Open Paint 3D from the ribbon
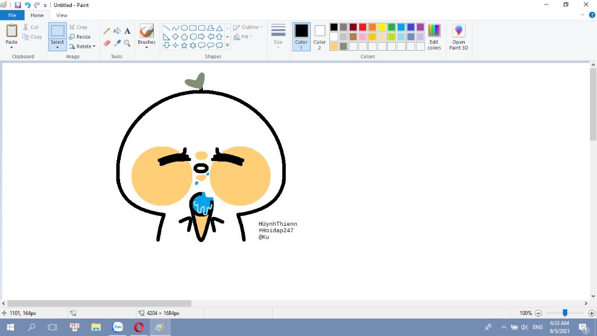This screenshot has height=336, width=597. click(x=458, y=37)
